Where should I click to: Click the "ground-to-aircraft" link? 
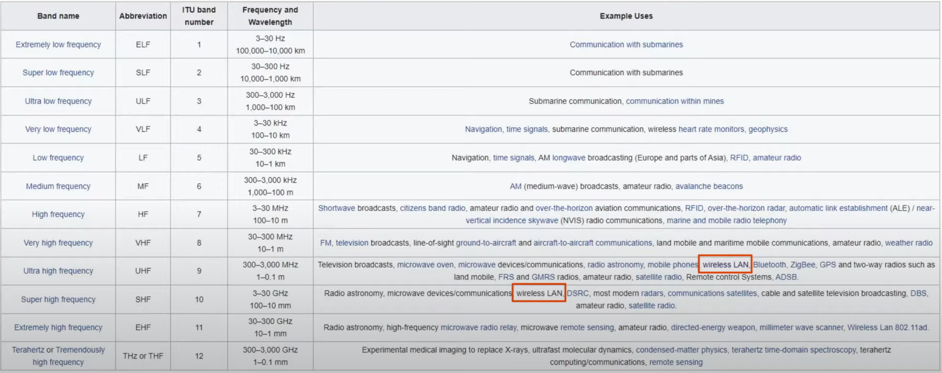[x=485, y=243]
